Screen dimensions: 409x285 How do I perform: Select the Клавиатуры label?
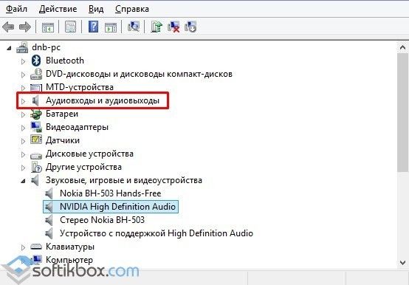70,247
